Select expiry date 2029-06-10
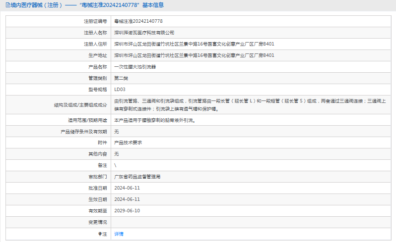Viewport: 396px width, 242px height. point(127,211)
